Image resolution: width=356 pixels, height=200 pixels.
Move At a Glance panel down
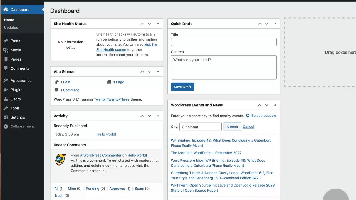149,72
